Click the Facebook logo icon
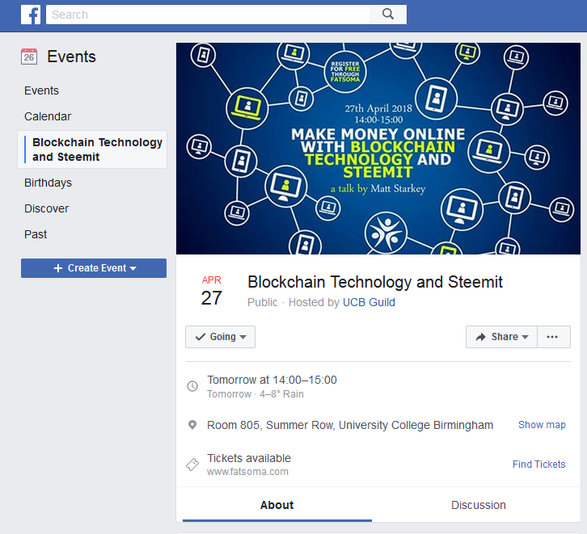This screenshot has height=534, width=587. click(31, 15)
